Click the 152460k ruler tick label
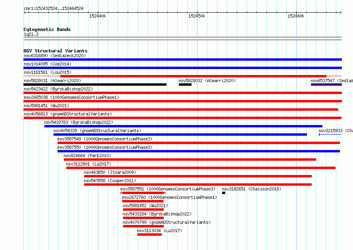Viewport: 353px width, 250px height. pyautogui.click(x=296, y=16)
